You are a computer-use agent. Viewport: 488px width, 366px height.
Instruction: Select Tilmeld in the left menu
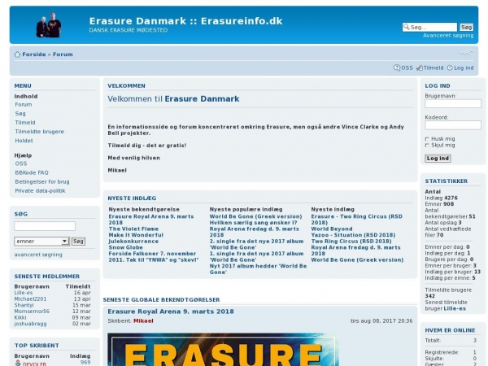click(25, 123)
